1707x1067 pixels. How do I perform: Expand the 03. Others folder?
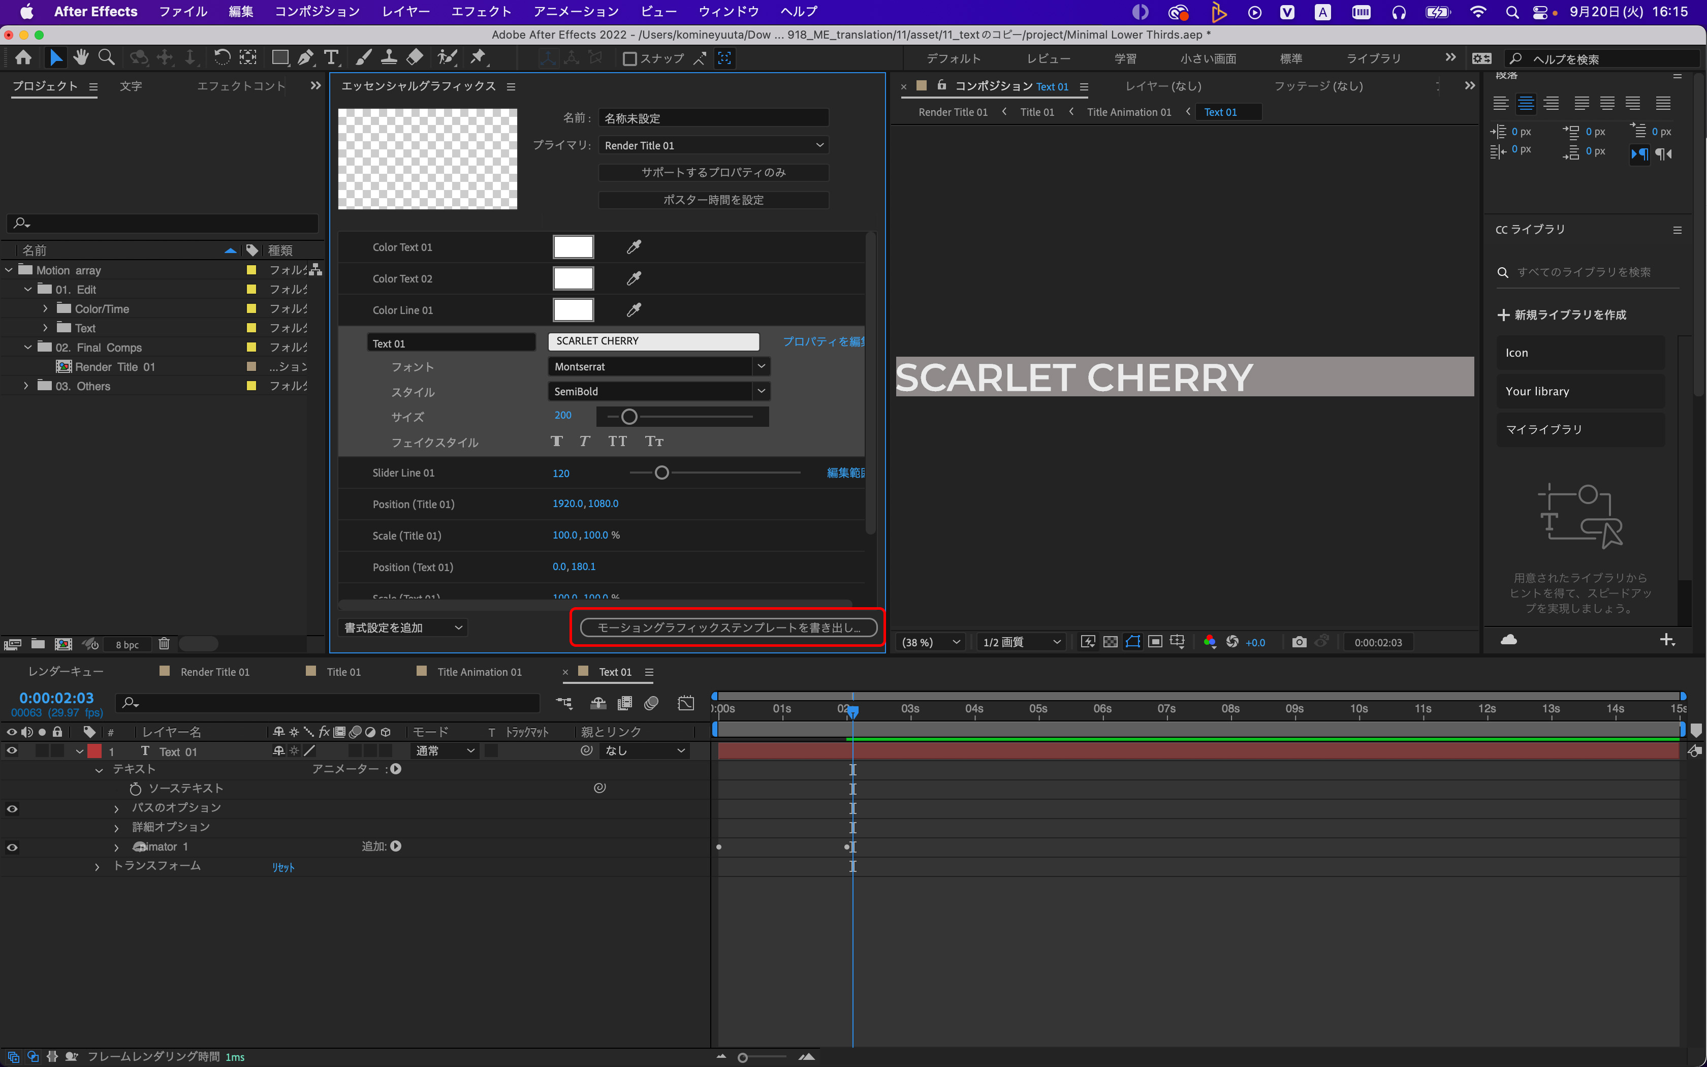tap(26, 385)
